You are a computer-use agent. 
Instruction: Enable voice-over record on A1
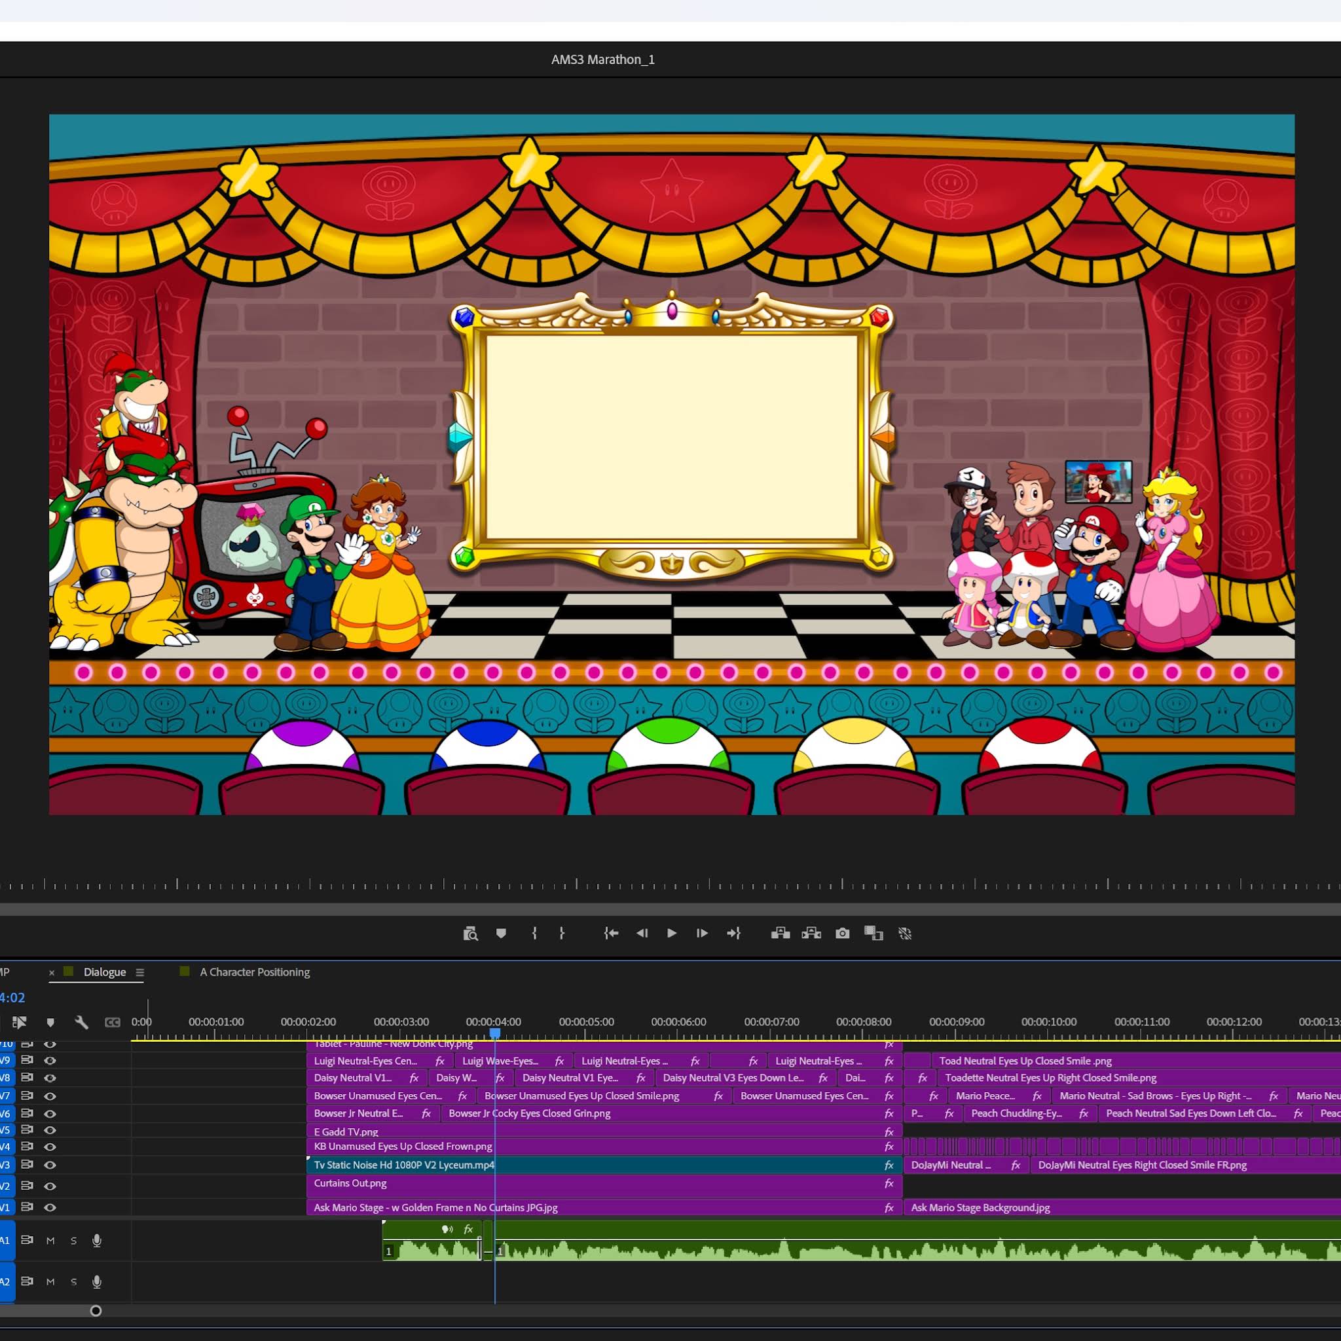97,1241
